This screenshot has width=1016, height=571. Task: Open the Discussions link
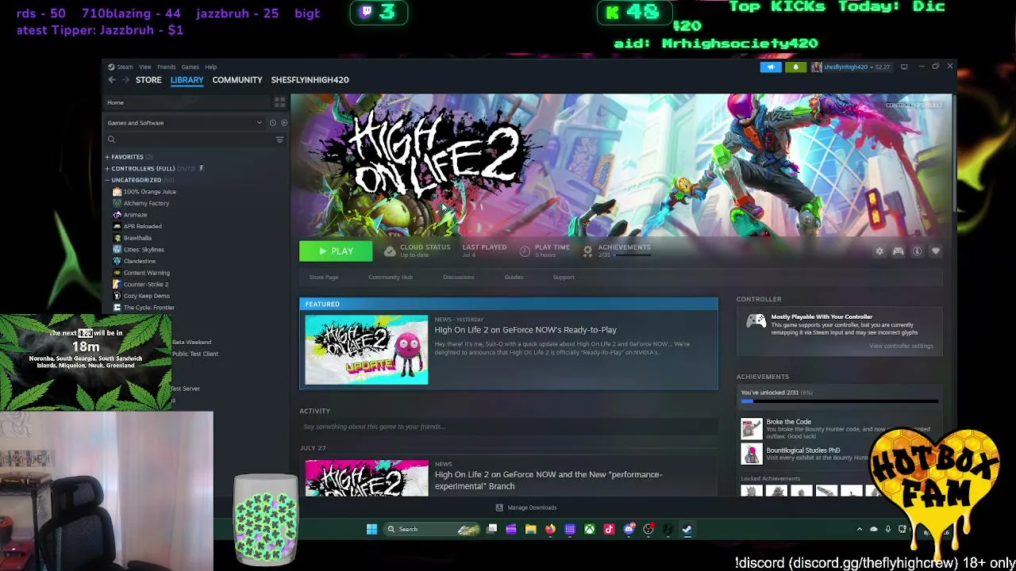tap(459, 278)
